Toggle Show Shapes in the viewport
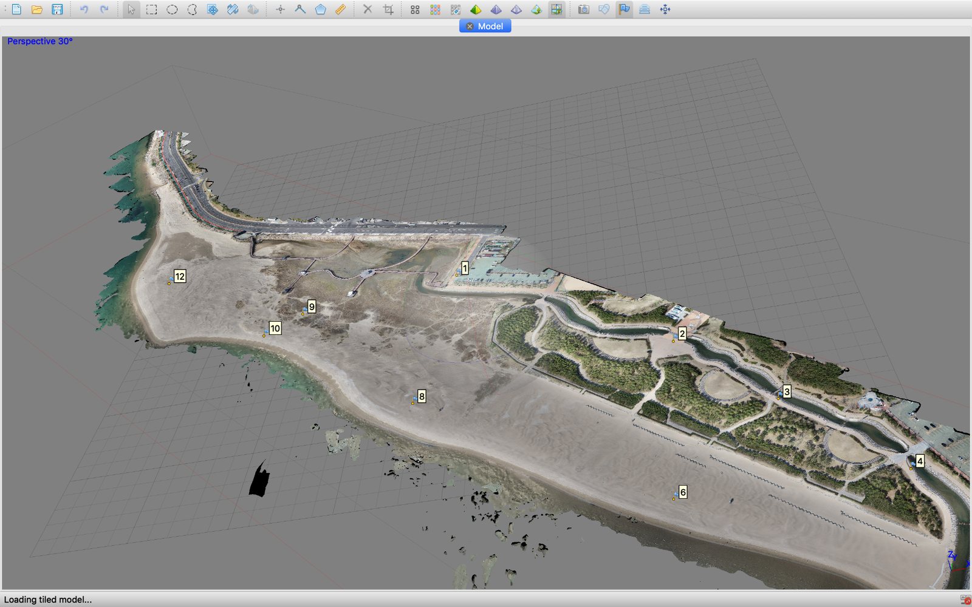This screenshot has height=607, width=972. tap(604, 9)
